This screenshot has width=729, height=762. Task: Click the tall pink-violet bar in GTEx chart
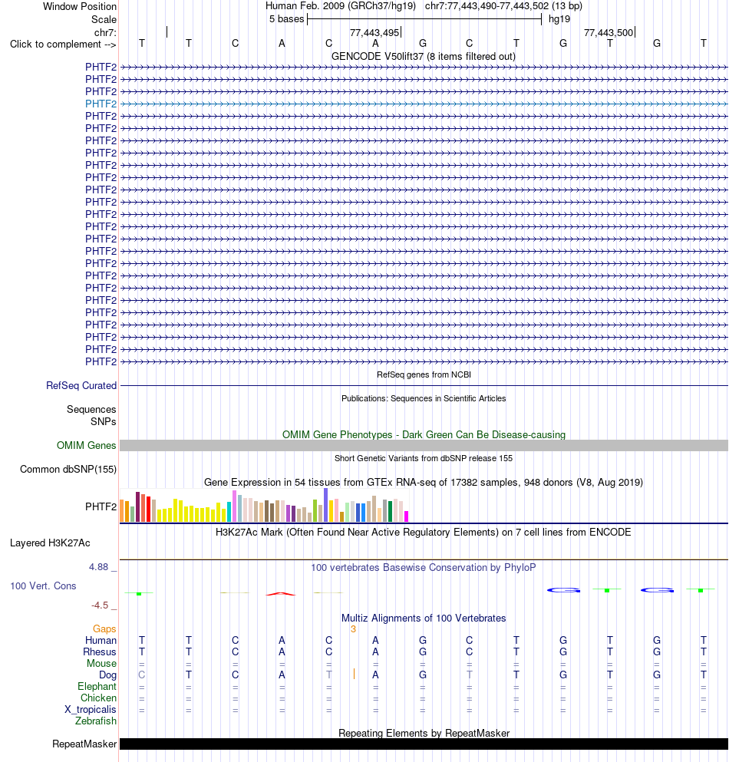coord(234,506)
